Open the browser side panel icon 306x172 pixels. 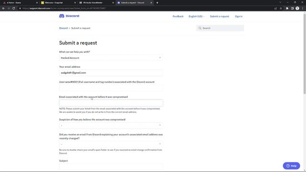[292, 9]
